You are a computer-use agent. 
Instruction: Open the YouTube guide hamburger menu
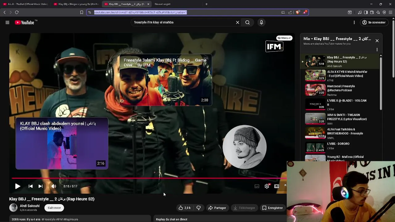[7, 22]
